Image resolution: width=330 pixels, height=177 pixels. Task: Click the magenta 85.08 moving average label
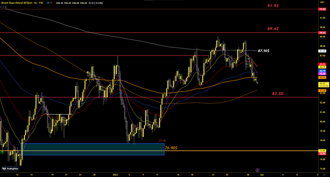point(322,74)
